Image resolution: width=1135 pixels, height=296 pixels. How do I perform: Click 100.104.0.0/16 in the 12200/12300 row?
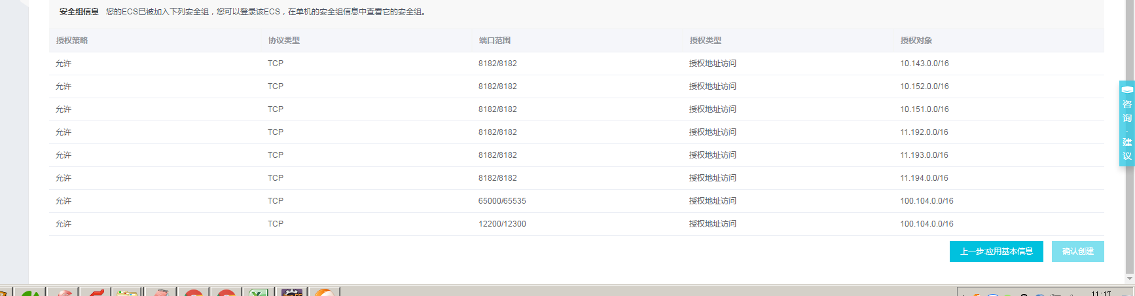click(927, 224)
